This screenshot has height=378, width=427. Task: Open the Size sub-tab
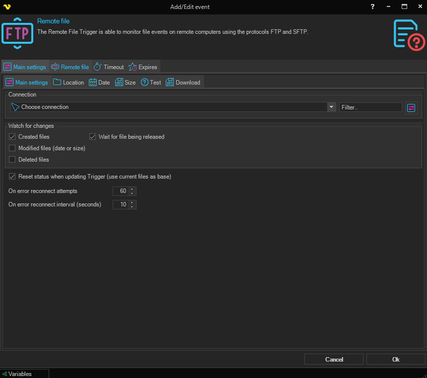click(x=125, y=83)
